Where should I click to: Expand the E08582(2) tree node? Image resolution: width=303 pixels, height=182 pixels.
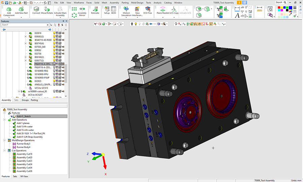[26, 36]
